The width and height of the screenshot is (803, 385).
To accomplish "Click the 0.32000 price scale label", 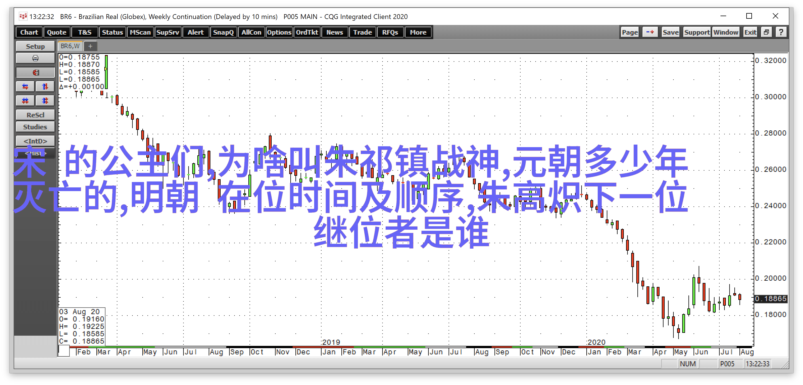I will pos(771,60).
